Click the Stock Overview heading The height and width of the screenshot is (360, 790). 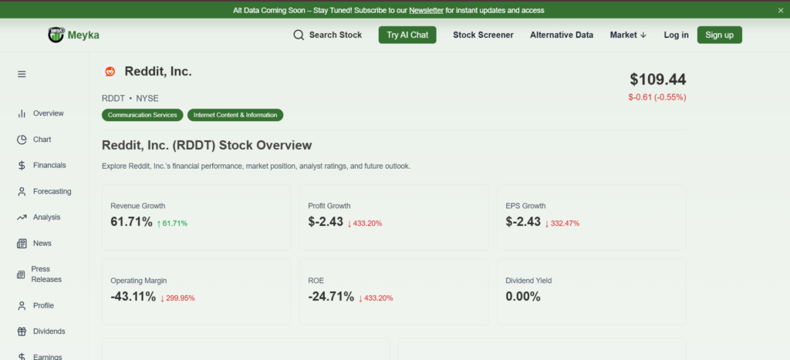click(207, 146)
